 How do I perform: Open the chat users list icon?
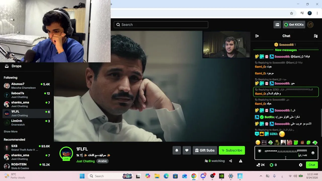(x=316, y=36)
